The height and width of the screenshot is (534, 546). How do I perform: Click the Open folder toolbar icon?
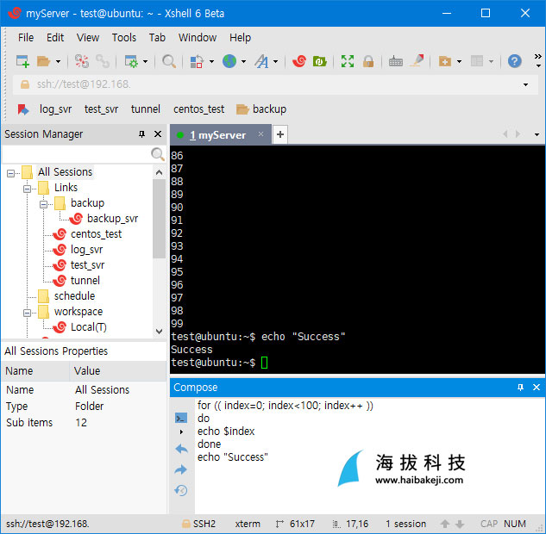(x=44, y=61)
